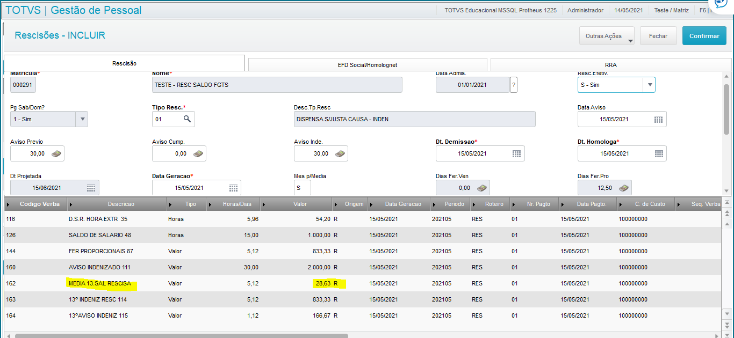Viewport: 734px width, 338px height.
Task: Click the Tipo column header arrow
Action: [x=171, y=204]
